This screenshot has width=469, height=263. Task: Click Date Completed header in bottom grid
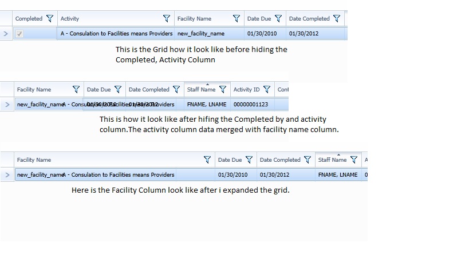pos(280,160)
